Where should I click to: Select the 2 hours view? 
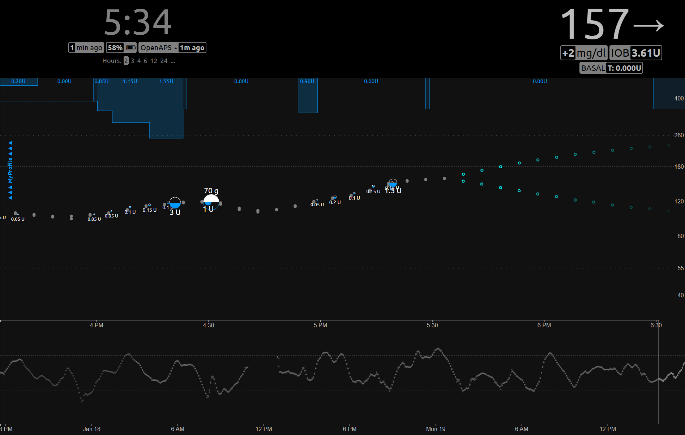(126, 61)
